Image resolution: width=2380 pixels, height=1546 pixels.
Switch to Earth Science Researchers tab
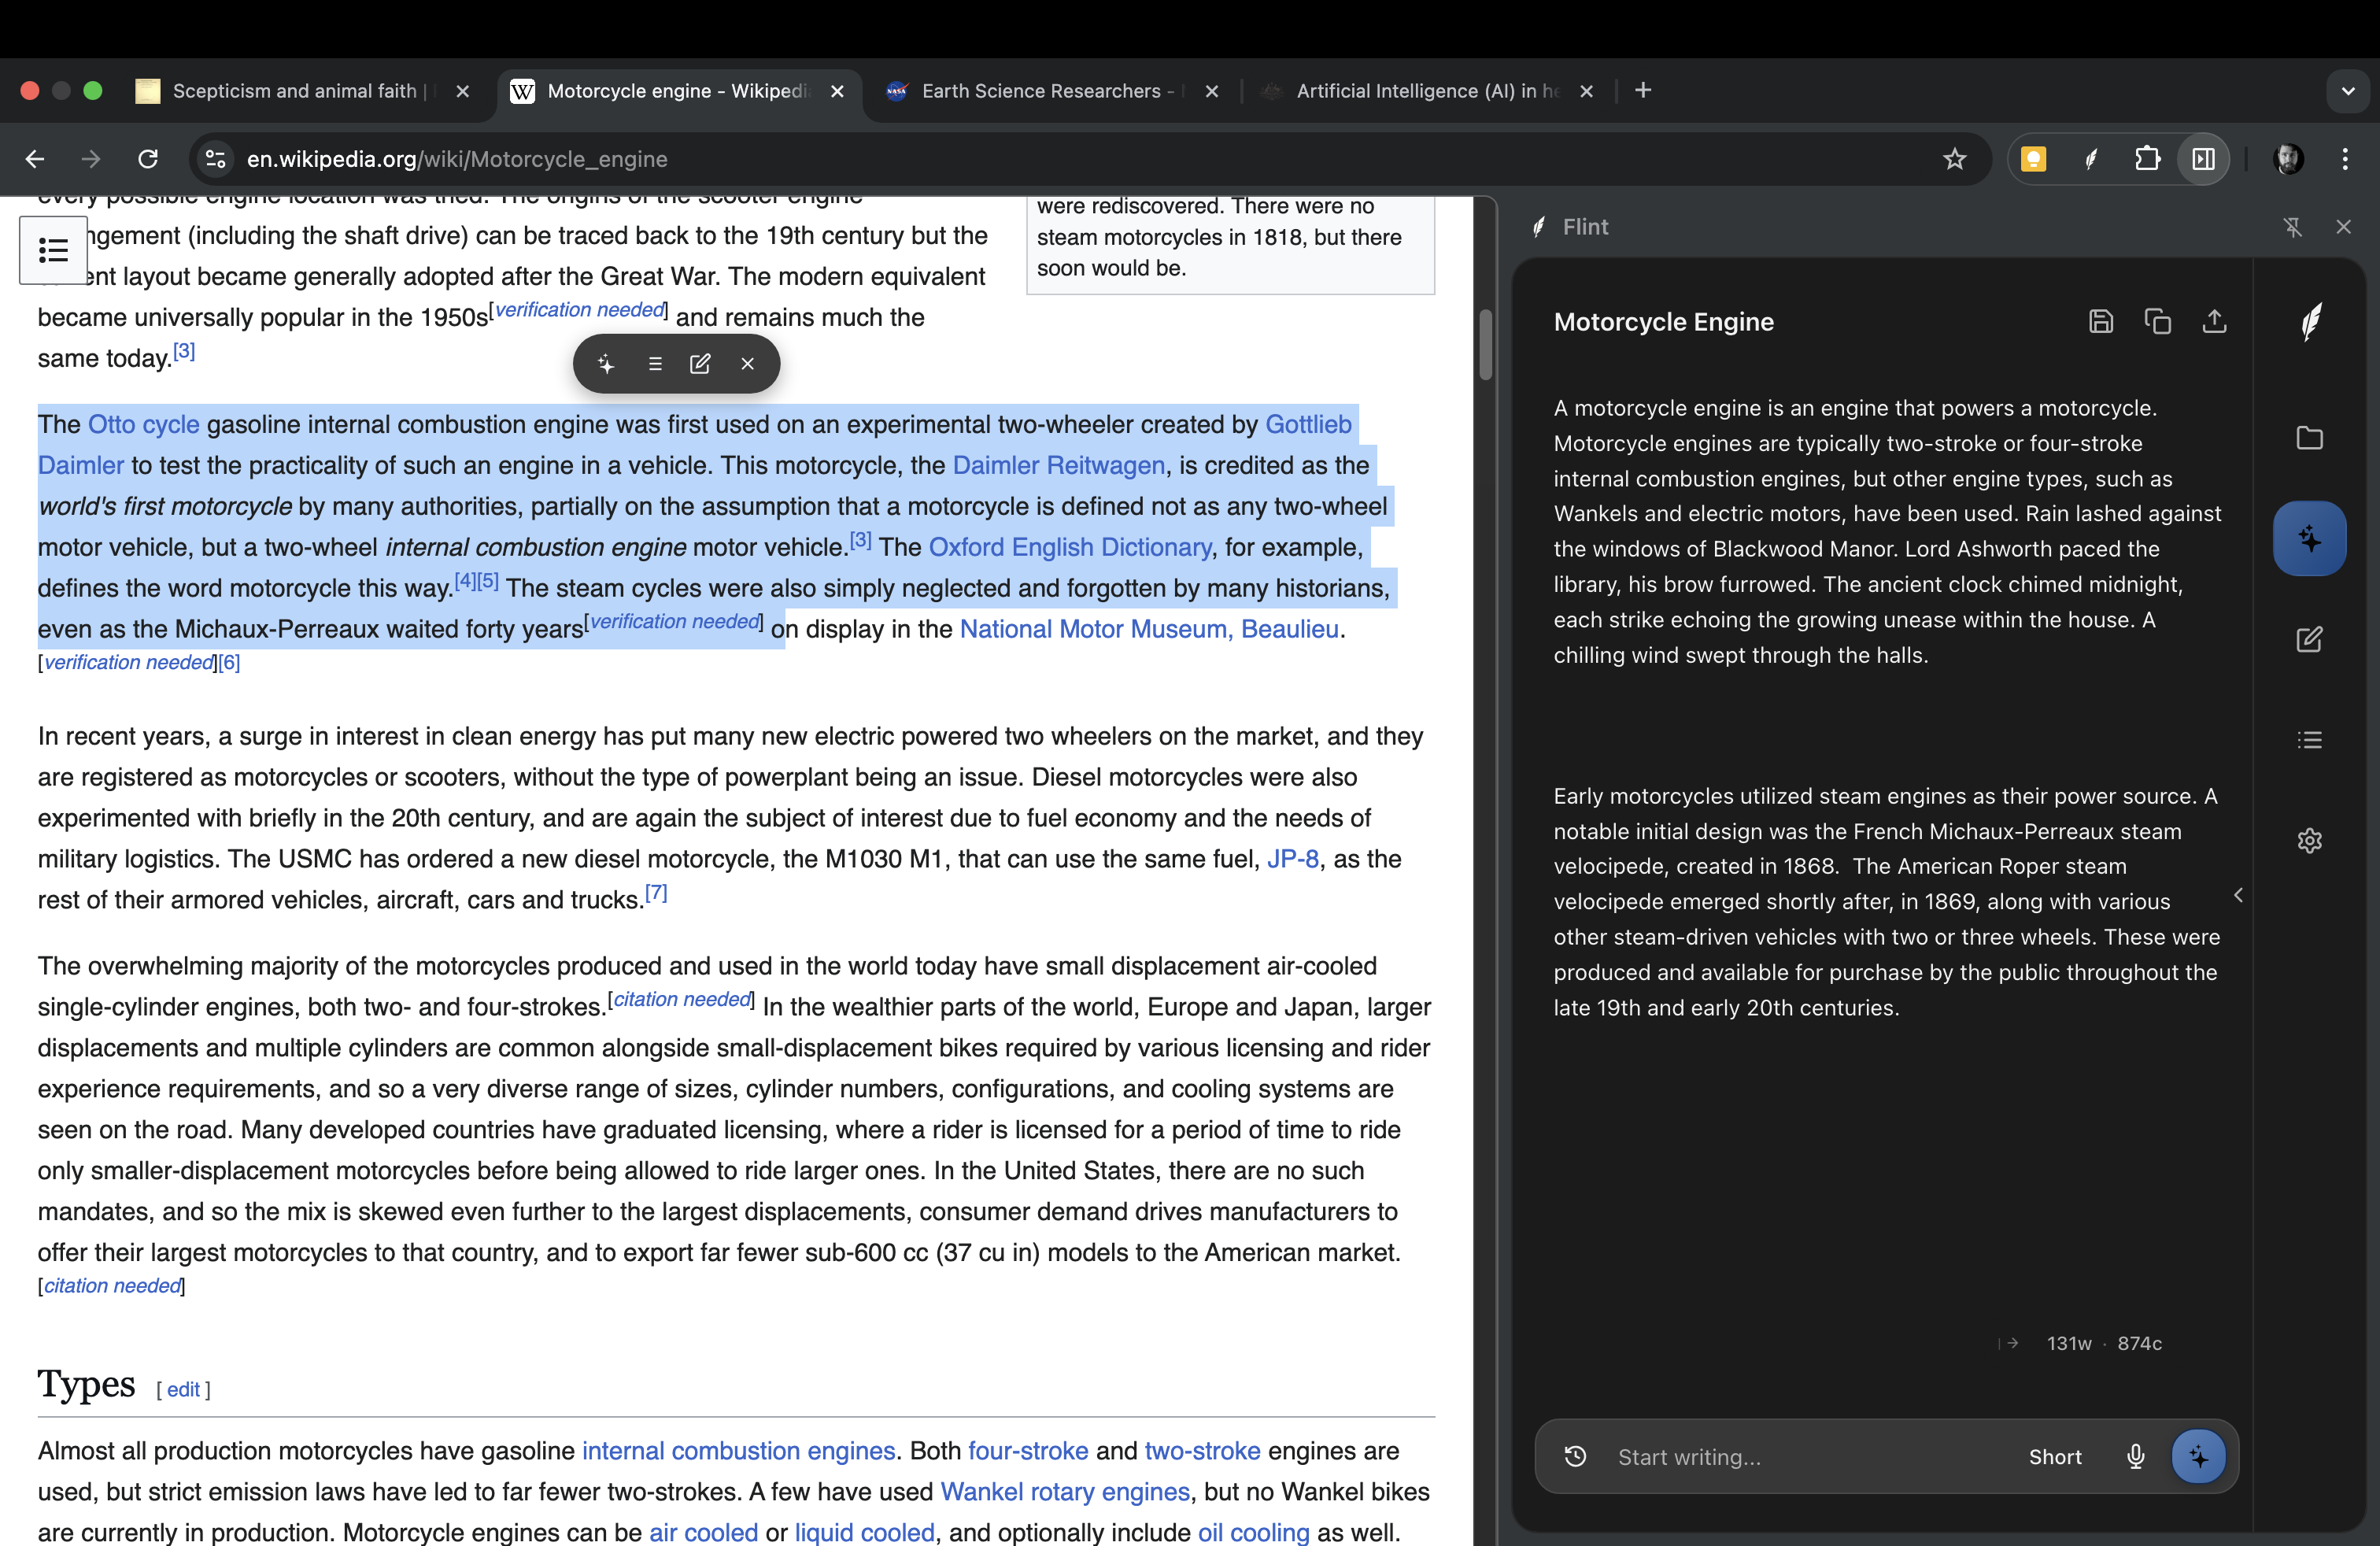pyautogui.click(x=1040, y=91)
